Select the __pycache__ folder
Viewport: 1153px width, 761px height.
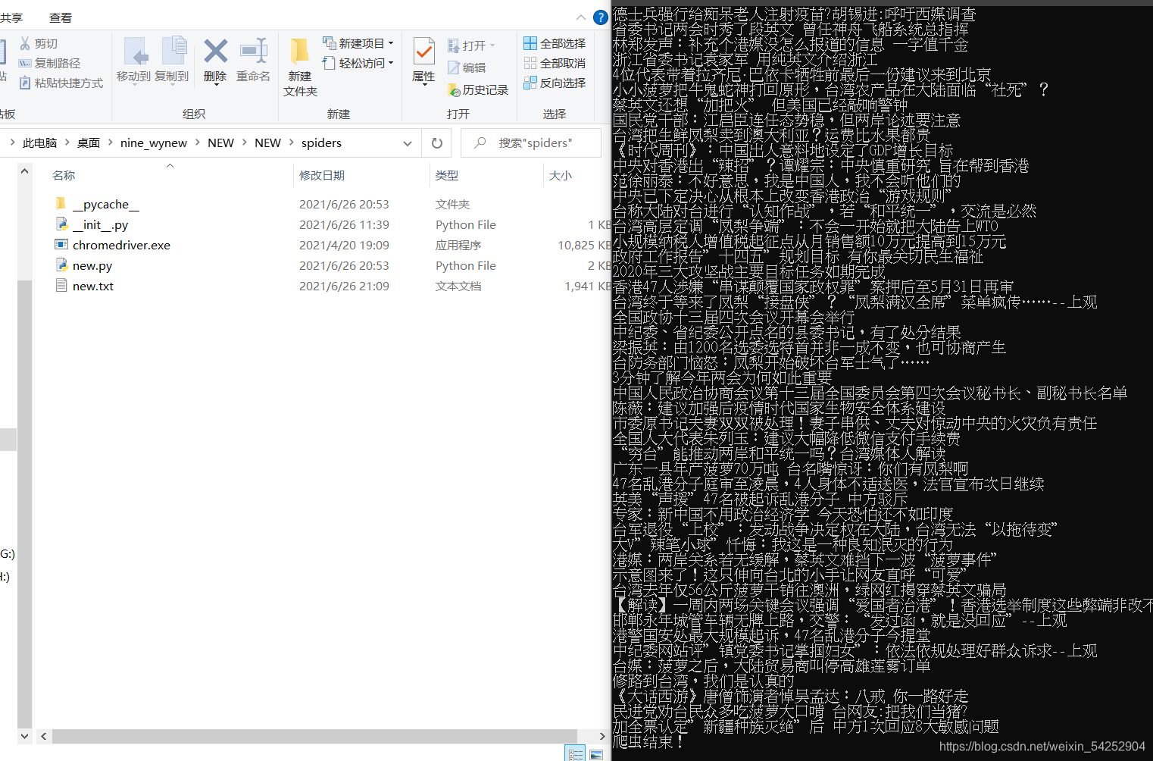[106, 204]
